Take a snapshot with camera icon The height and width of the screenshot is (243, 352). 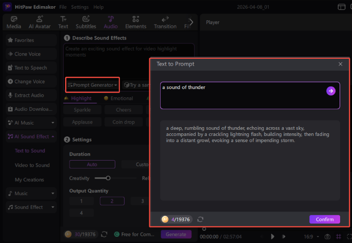point(327,236)
